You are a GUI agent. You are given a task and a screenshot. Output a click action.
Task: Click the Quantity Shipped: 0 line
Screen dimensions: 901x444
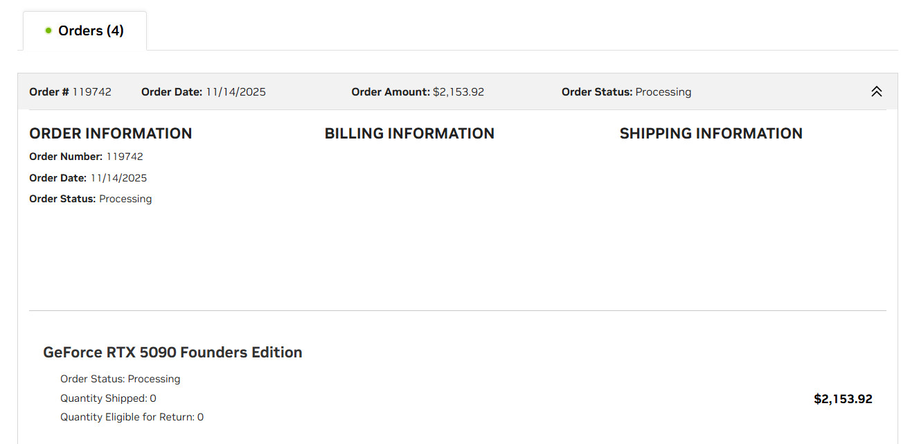point(108,398)
